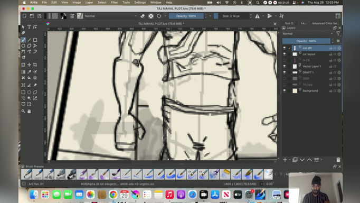Hide the Background layer
Viewport: 360px width, 203px height.
(x=285, y=91)
